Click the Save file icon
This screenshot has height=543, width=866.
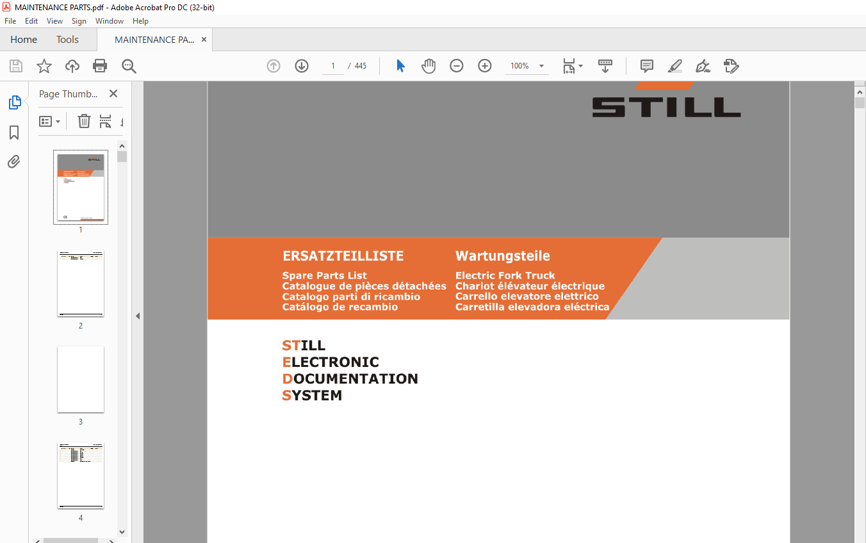point(16,66)
